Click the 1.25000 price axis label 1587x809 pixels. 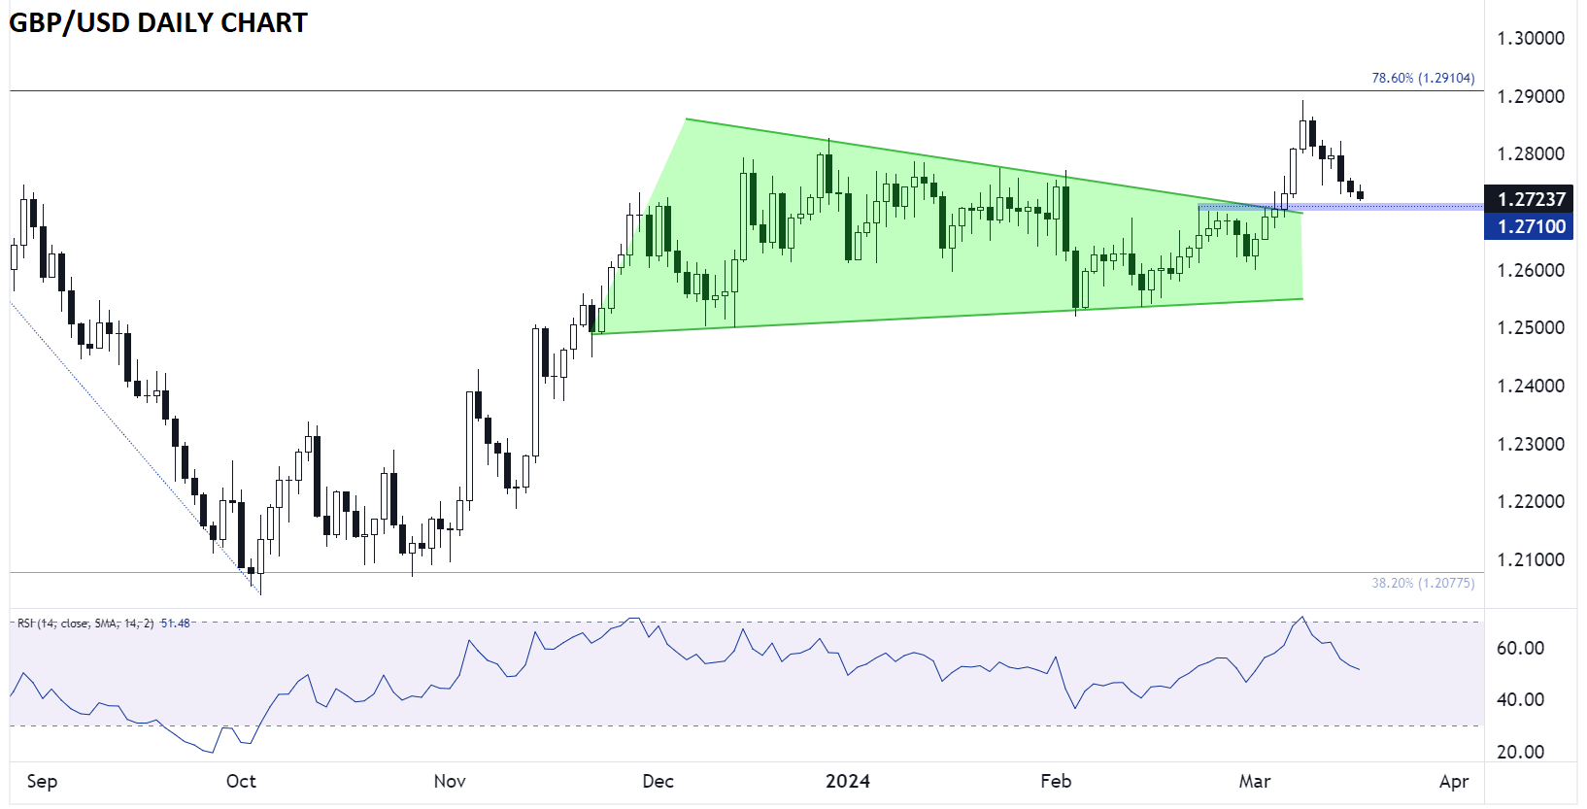[1531, 327]
